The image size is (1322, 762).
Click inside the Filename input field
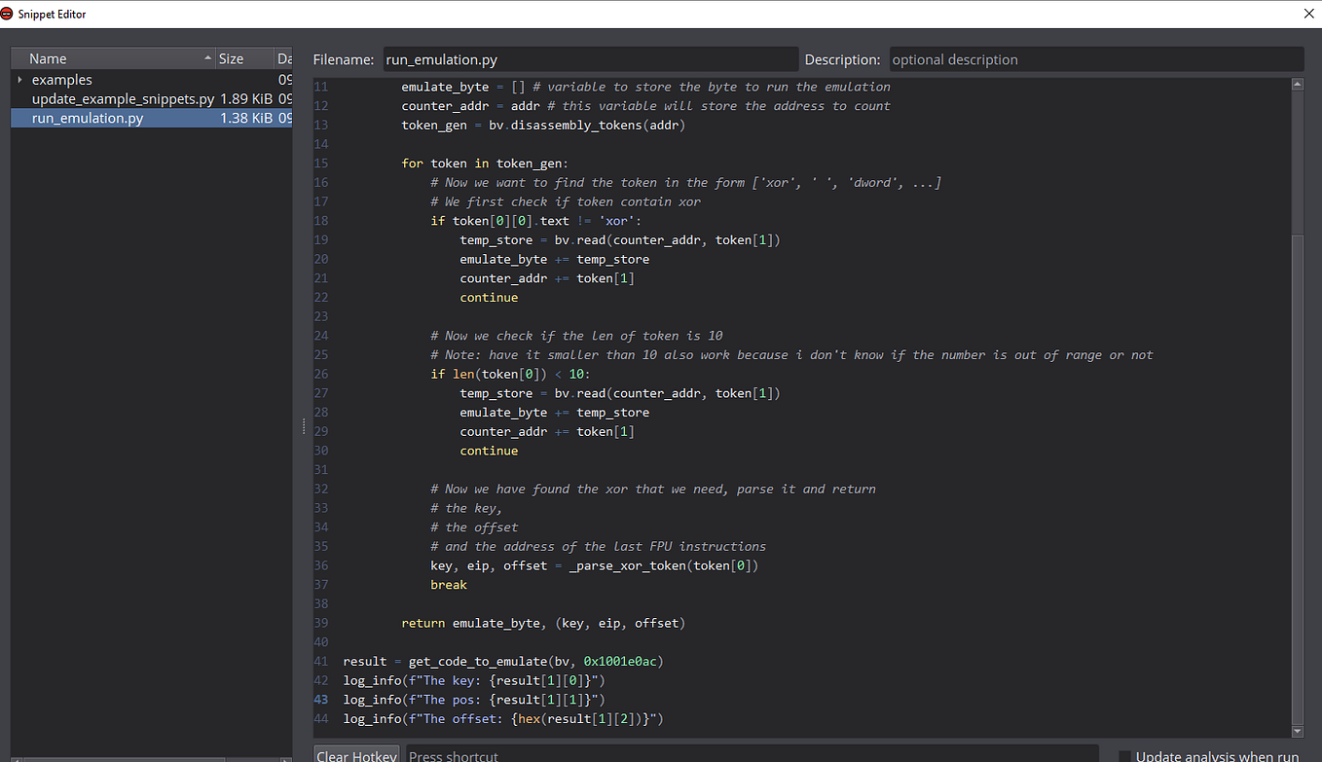tap(589, 58)
